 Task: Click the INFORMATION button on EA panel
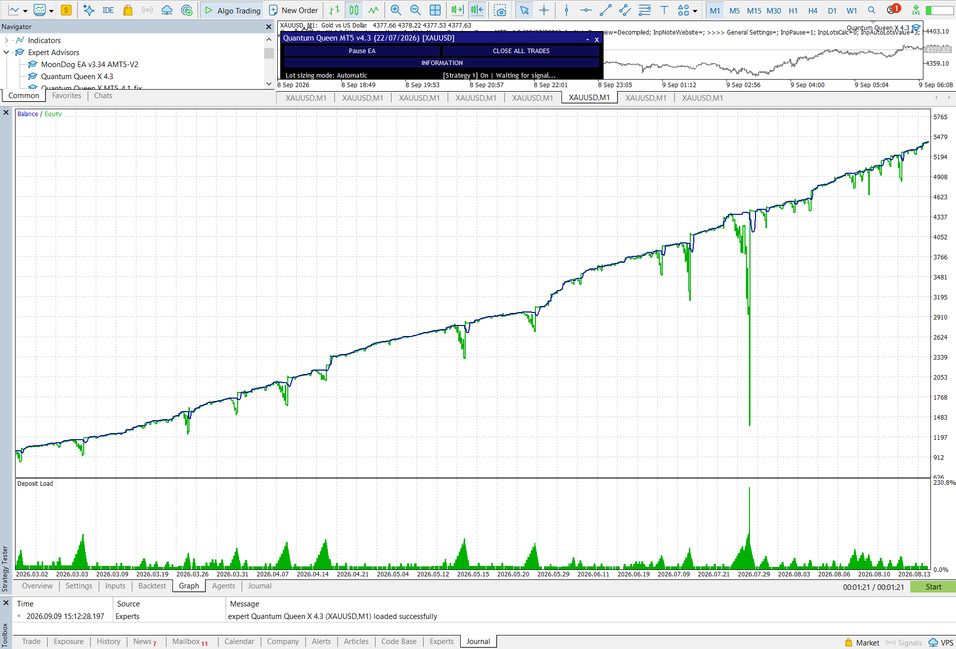coord(442,63)
